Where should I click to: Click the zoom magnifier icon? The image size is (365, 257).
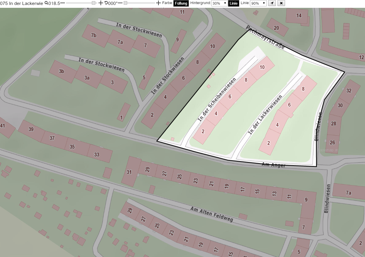click(46, 3)
